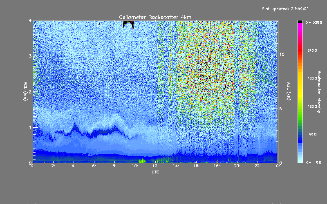
Task: Click the '>= 300.0' colorbar value
Action: click(x=314, y=22)
